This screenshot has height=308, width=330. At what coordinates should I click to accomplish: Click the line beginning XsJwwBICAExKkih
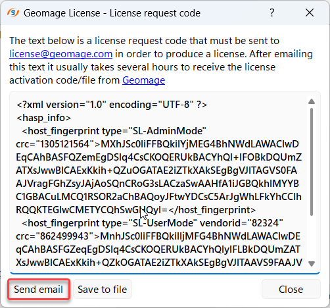159,263
